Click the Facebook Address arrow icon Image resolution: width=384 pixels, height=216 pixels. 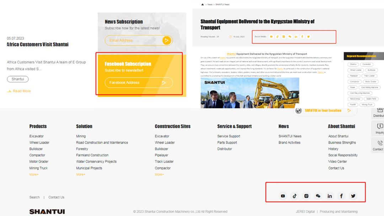click(164, 83)
